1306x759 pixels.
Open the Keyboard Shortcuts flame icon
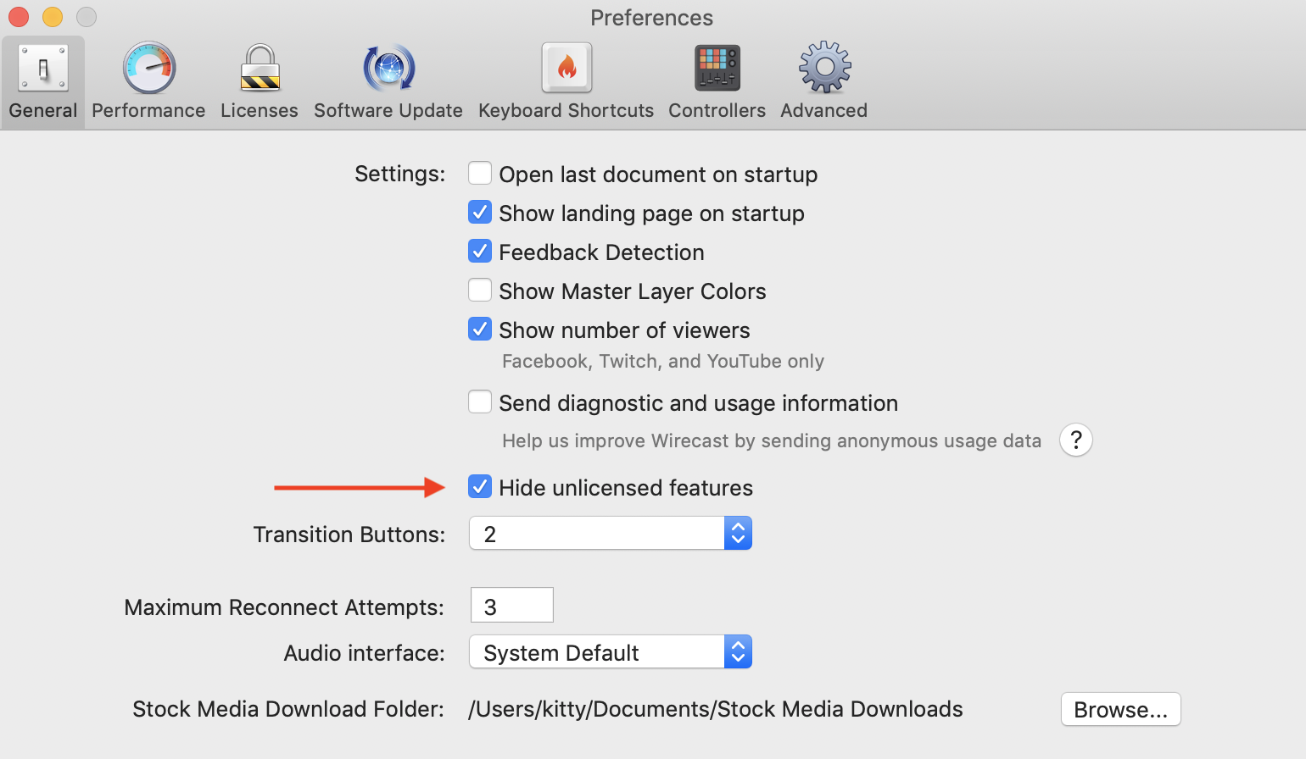point(566,68)
